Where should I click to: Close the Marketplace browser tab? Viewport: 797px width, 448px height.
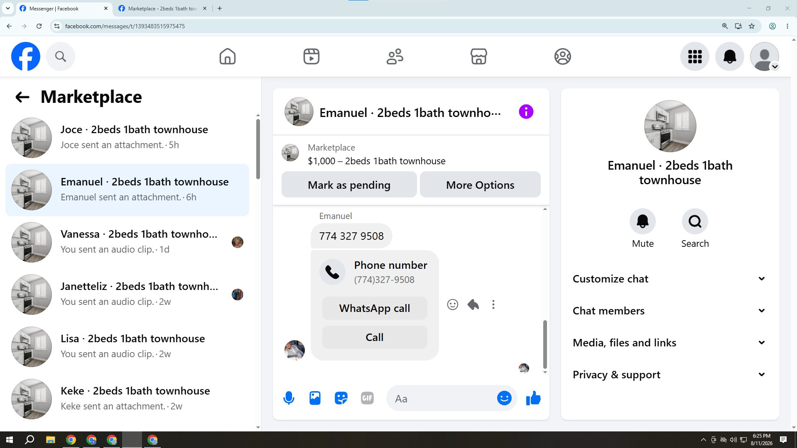point(204,8)
